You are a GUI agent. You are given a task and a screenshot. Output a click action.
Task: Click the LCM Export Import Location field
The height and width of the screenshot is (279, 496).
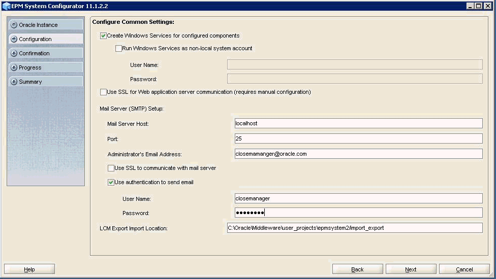(x=355, y=228)
